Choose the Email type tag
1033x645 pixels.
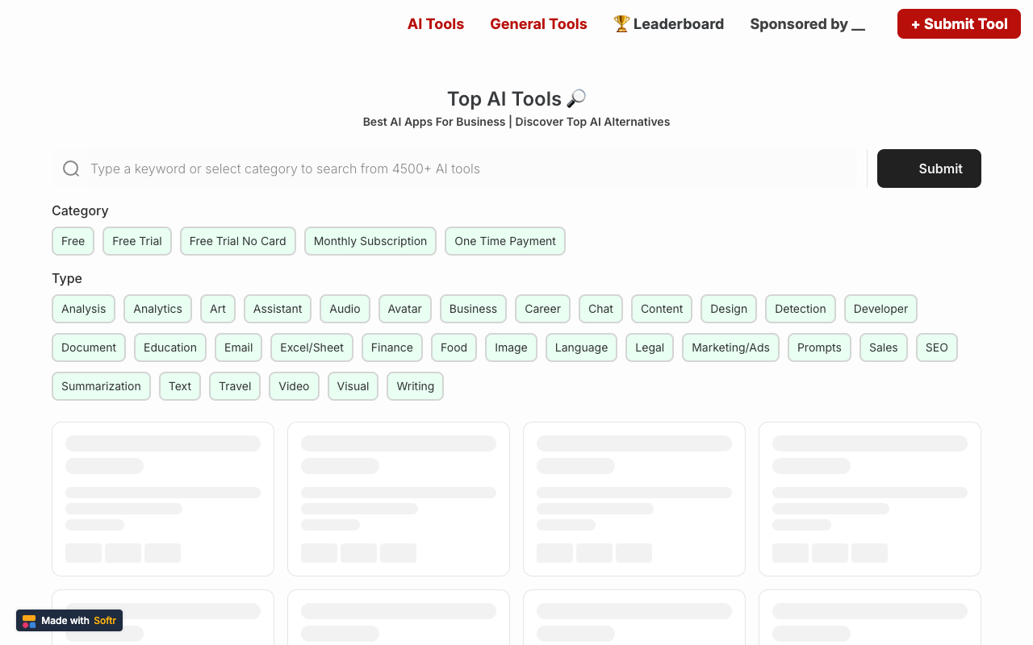[239, 347]
